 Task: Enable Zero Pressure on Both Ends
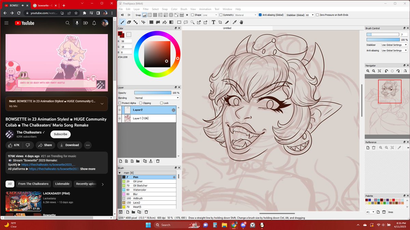coord(317,15)
